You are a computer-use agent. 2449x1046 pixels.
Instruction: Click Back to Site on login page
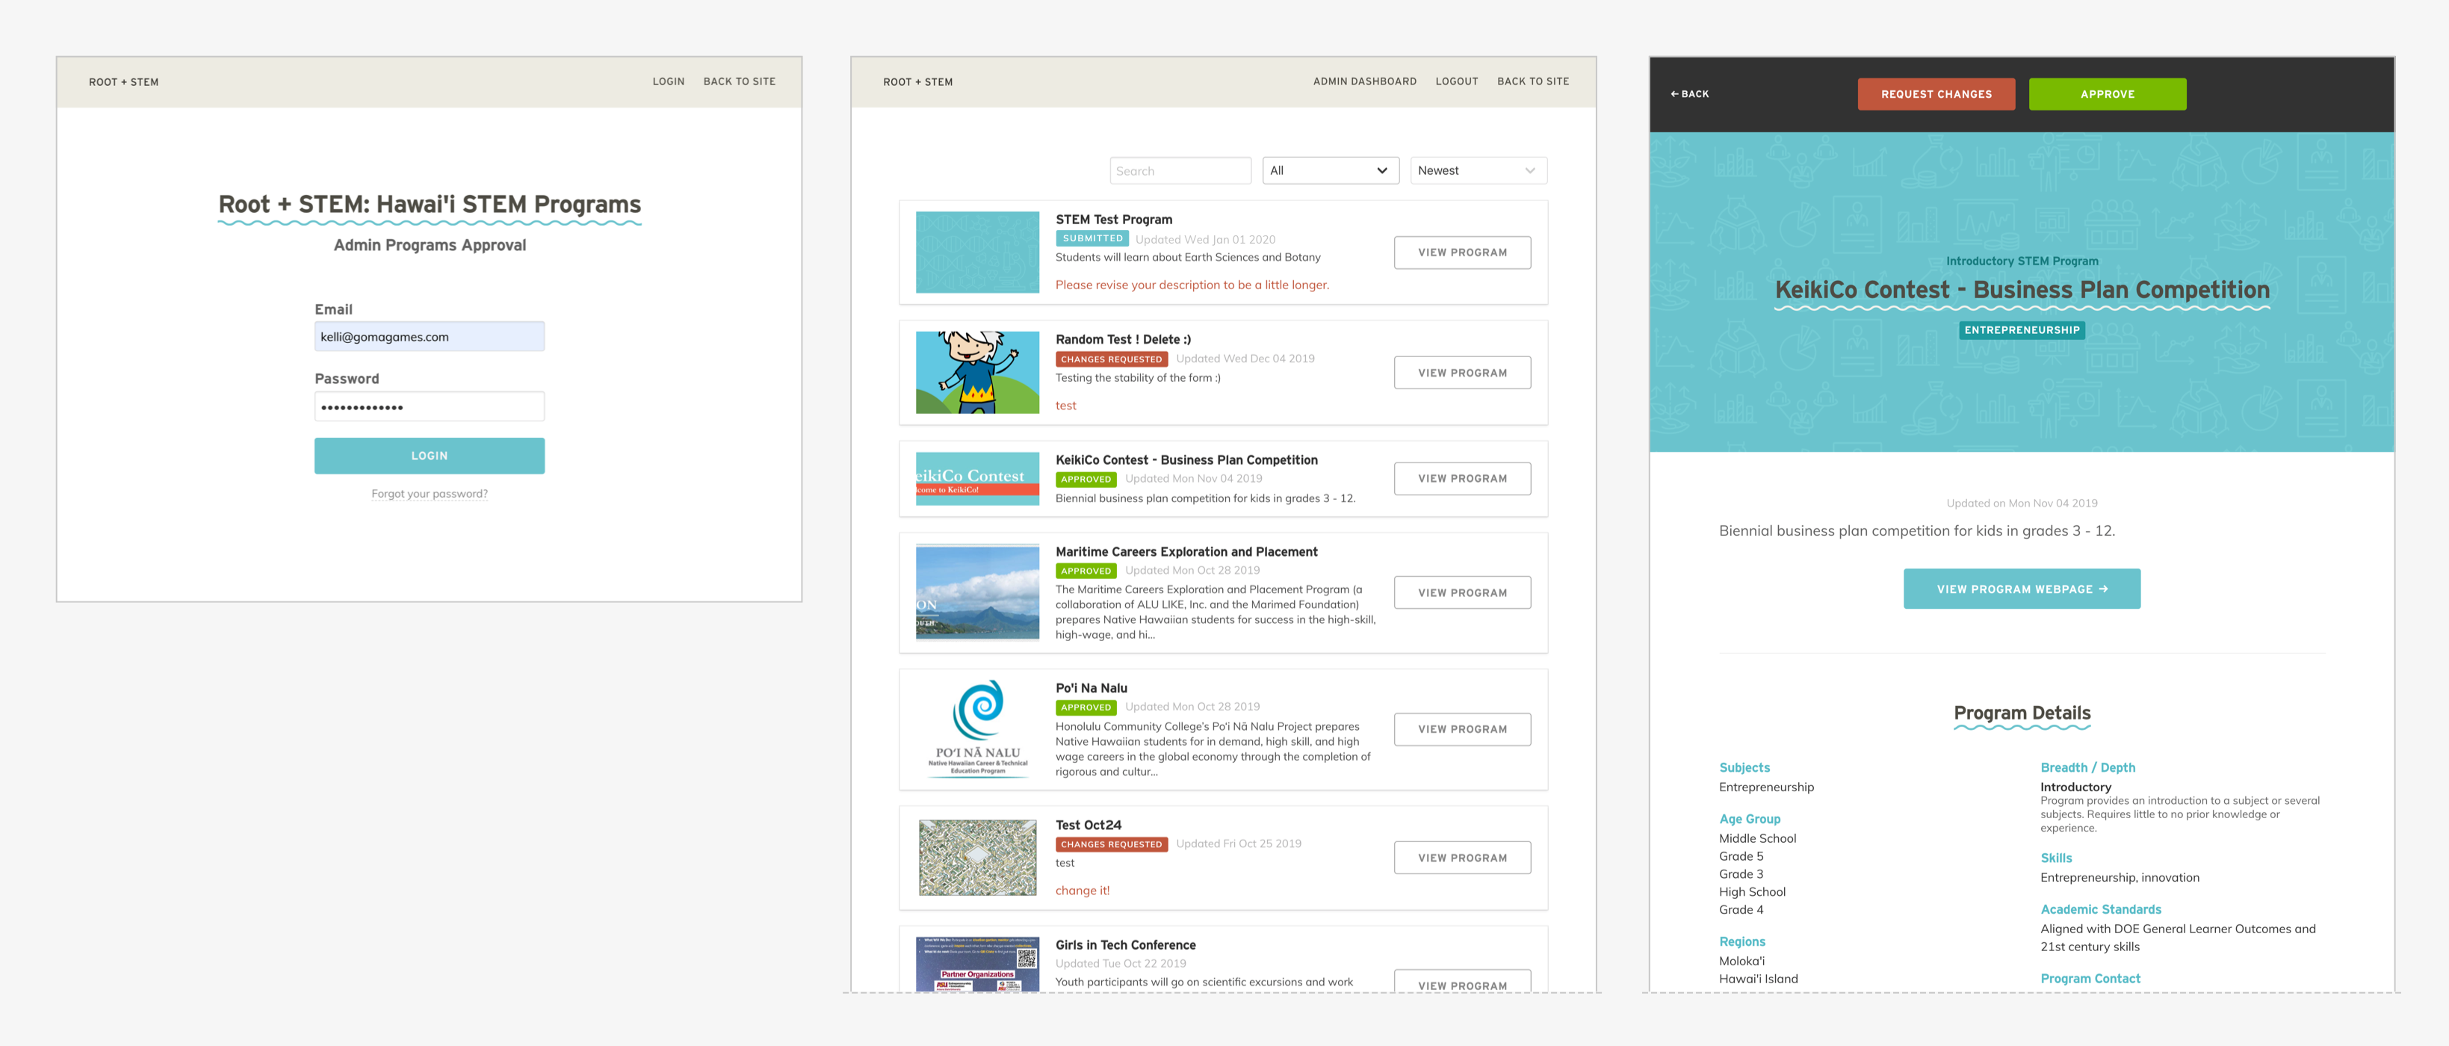[x=739, y=81]
